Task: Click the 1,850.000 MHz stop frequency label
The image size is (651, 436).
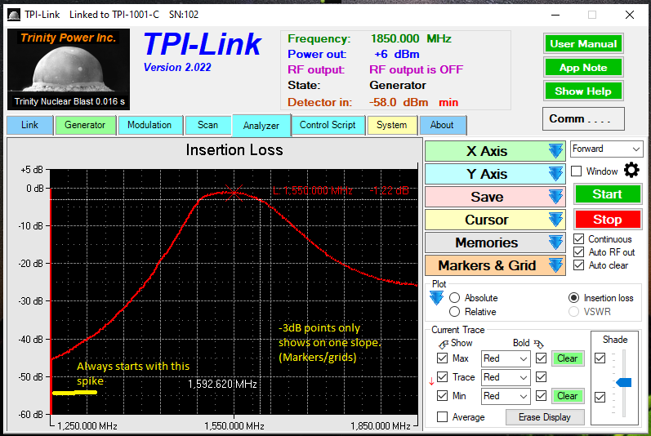Action: 381,426
